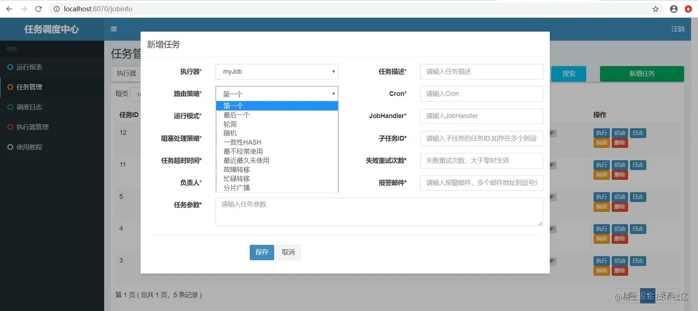Click the browser back arrow
This screenshot has width=698, height=311.
[x=9, y=9]
